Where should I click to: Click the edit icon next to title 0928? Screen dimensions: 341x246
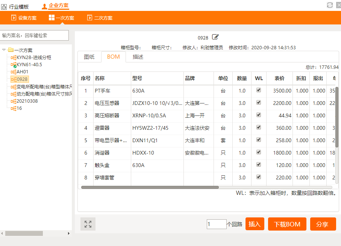[x=215, y=37]
